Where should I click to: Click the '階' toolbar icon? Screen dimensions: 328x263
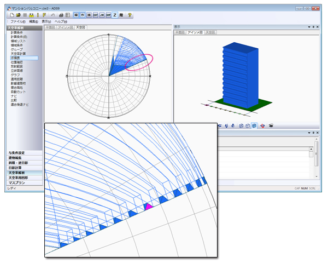[x=121, y=15]
